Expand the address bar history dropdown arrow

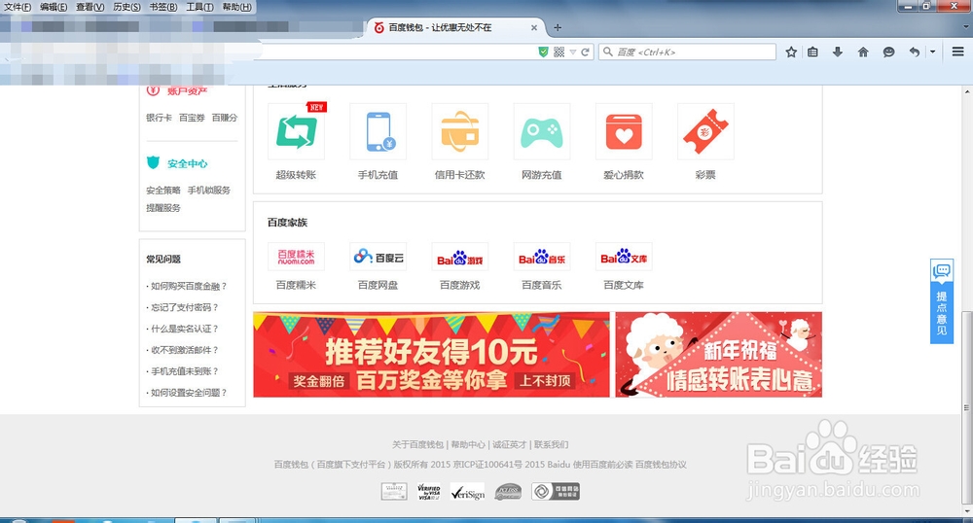[x=573, y=52]
